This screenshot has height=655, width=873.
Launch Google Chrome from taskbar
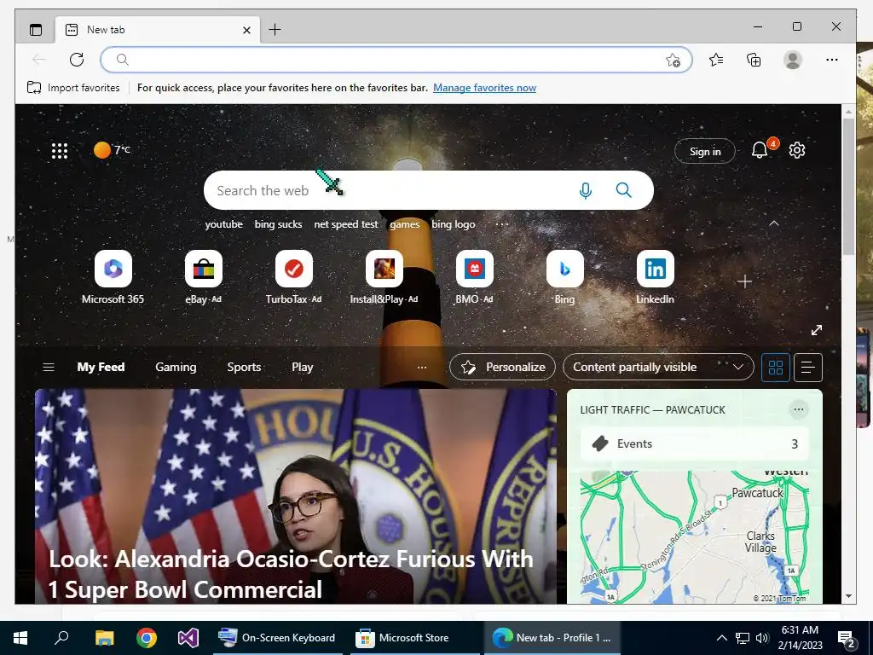[x=147, y=638]
